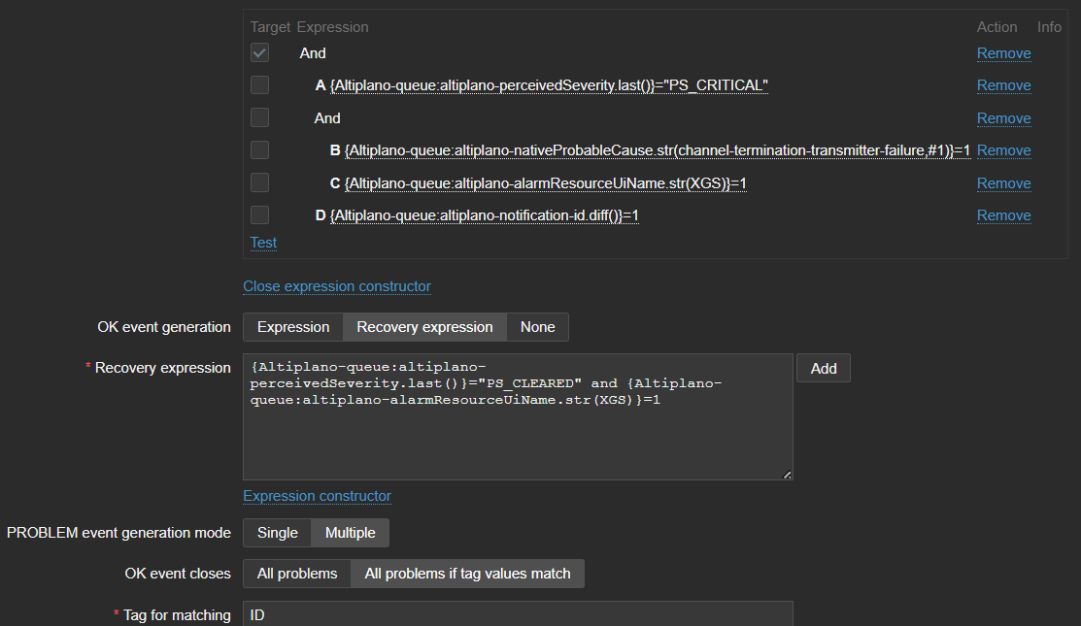Close the expression constructor
The image size is (1081, 626).
pyautogui.click(x=337, y=286)
